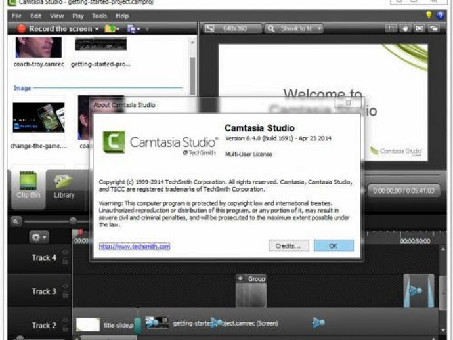Viewport: 453px width, 340px height.
Task: Click the 0:00:00:00 / 0:05:41:03 time display
Action: (404, 190)
